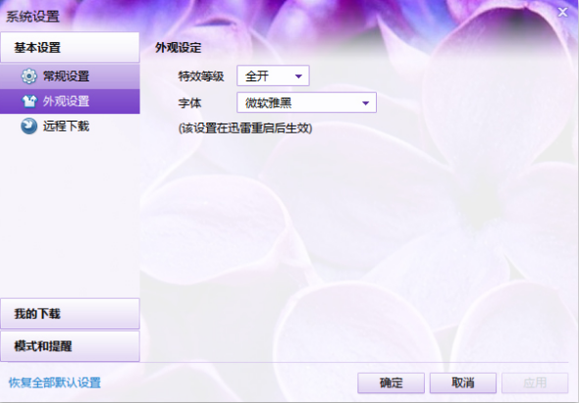Expand the 模式和提醒 section

[x=70, y=346]
